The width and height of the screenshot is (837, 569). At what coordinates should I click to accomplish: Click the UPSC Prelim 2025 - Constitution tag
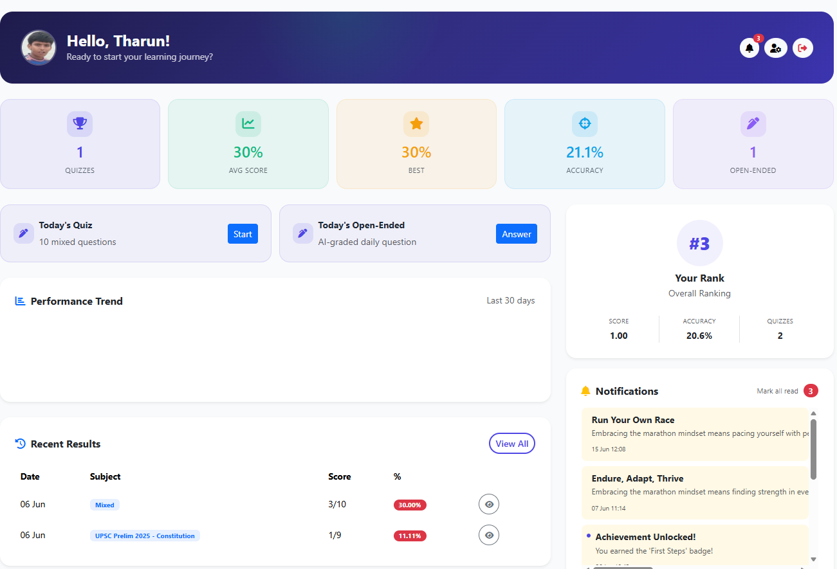click(x=145, y=536)
